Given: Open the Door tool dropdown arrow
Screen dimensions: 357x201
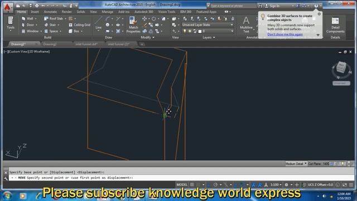Looking at the screenshot, I should pyautogui.click(x=36, y=25).
